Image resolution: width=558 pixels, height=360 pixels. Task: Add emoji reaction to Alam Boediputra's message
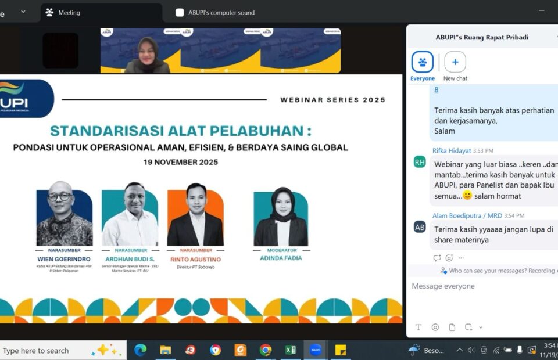point(449,258)
